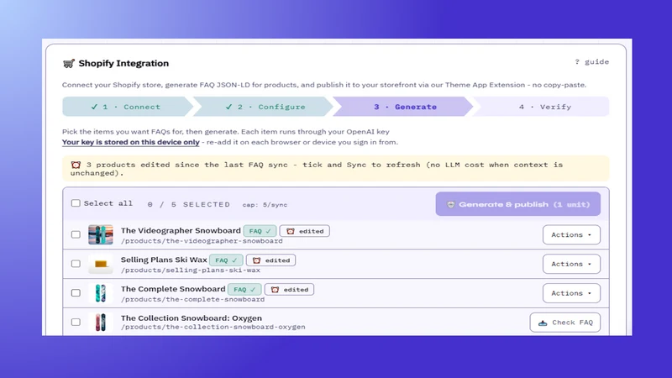Click /products/selling-plans-ski-wax path text
Screen dimensions: 672x378
click(191, 270)
